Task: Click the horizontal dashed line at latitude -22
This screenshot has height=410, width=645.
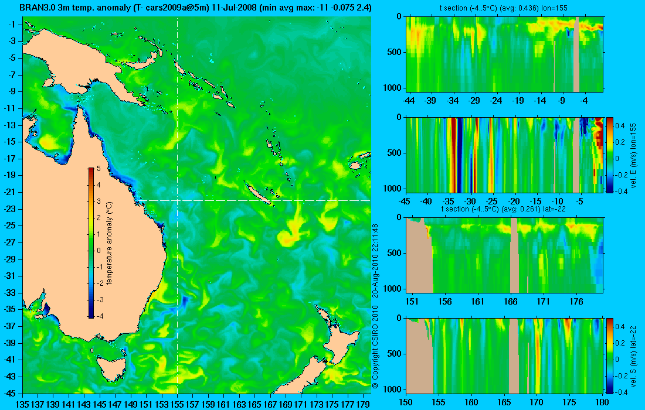Action: click(x=255, y=200)
